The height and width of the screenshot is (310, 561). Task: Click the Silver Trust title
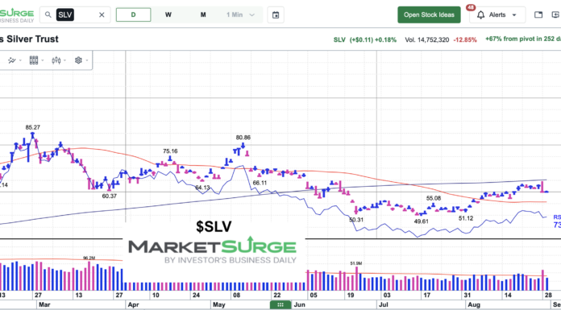click(x=29, y=39)
